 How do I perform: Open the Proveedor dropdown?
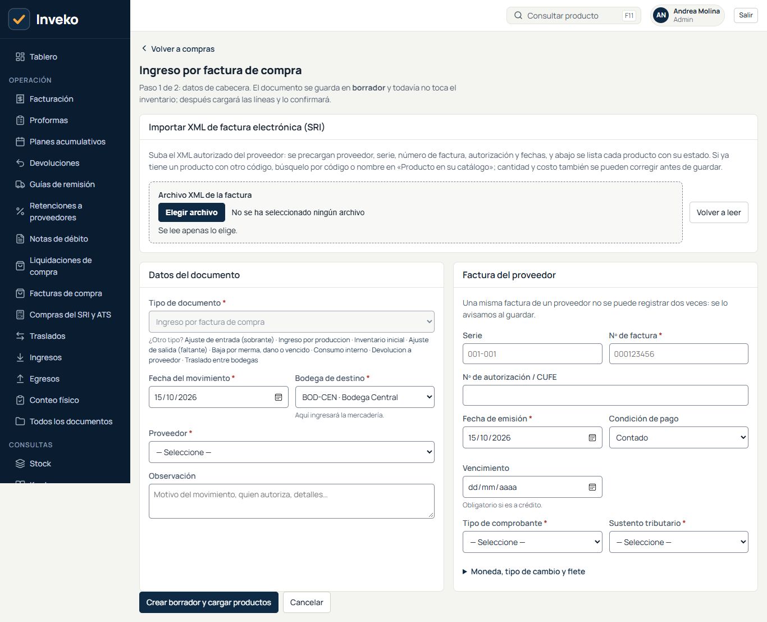pos(291,452)
